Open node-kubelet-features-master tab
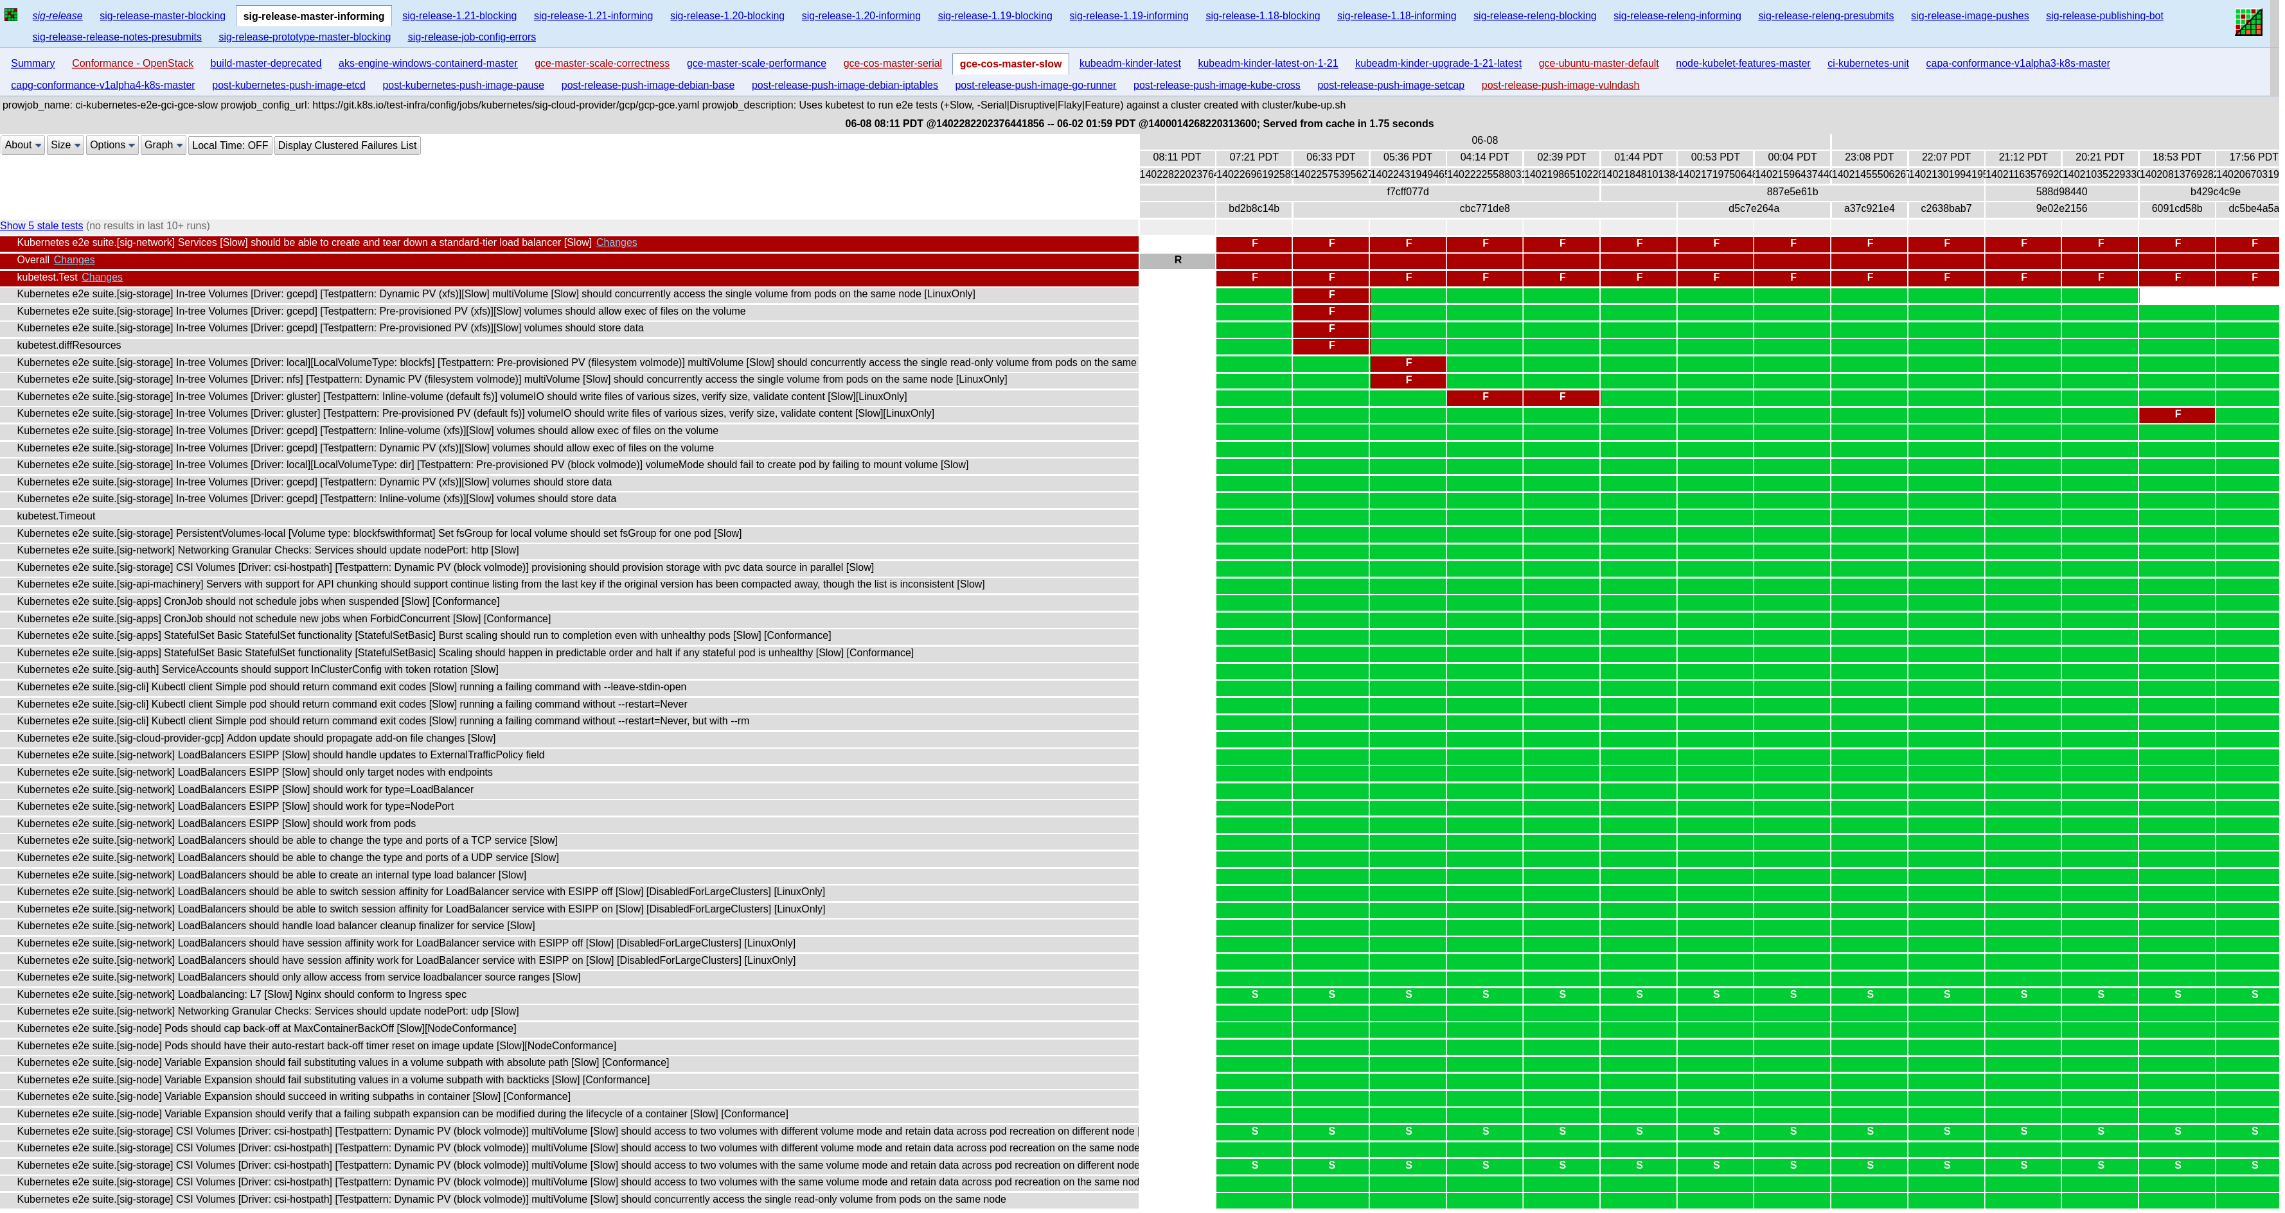The image size is (2285, 1213). (x=1742, y=64)
